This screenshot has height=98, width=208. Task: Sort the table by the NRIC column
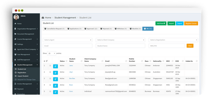pos(173,61)
